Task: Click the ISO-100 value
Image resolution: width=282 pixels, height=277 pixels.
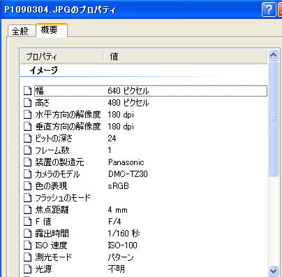Action: [123, 246]
